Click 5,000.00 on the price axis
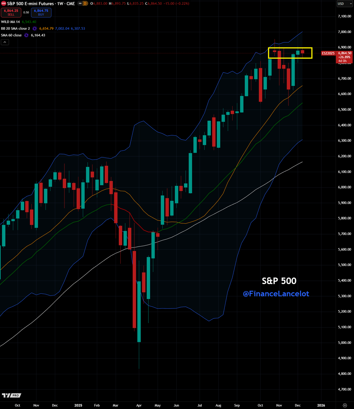354x409 pixels. coord(345,343)
